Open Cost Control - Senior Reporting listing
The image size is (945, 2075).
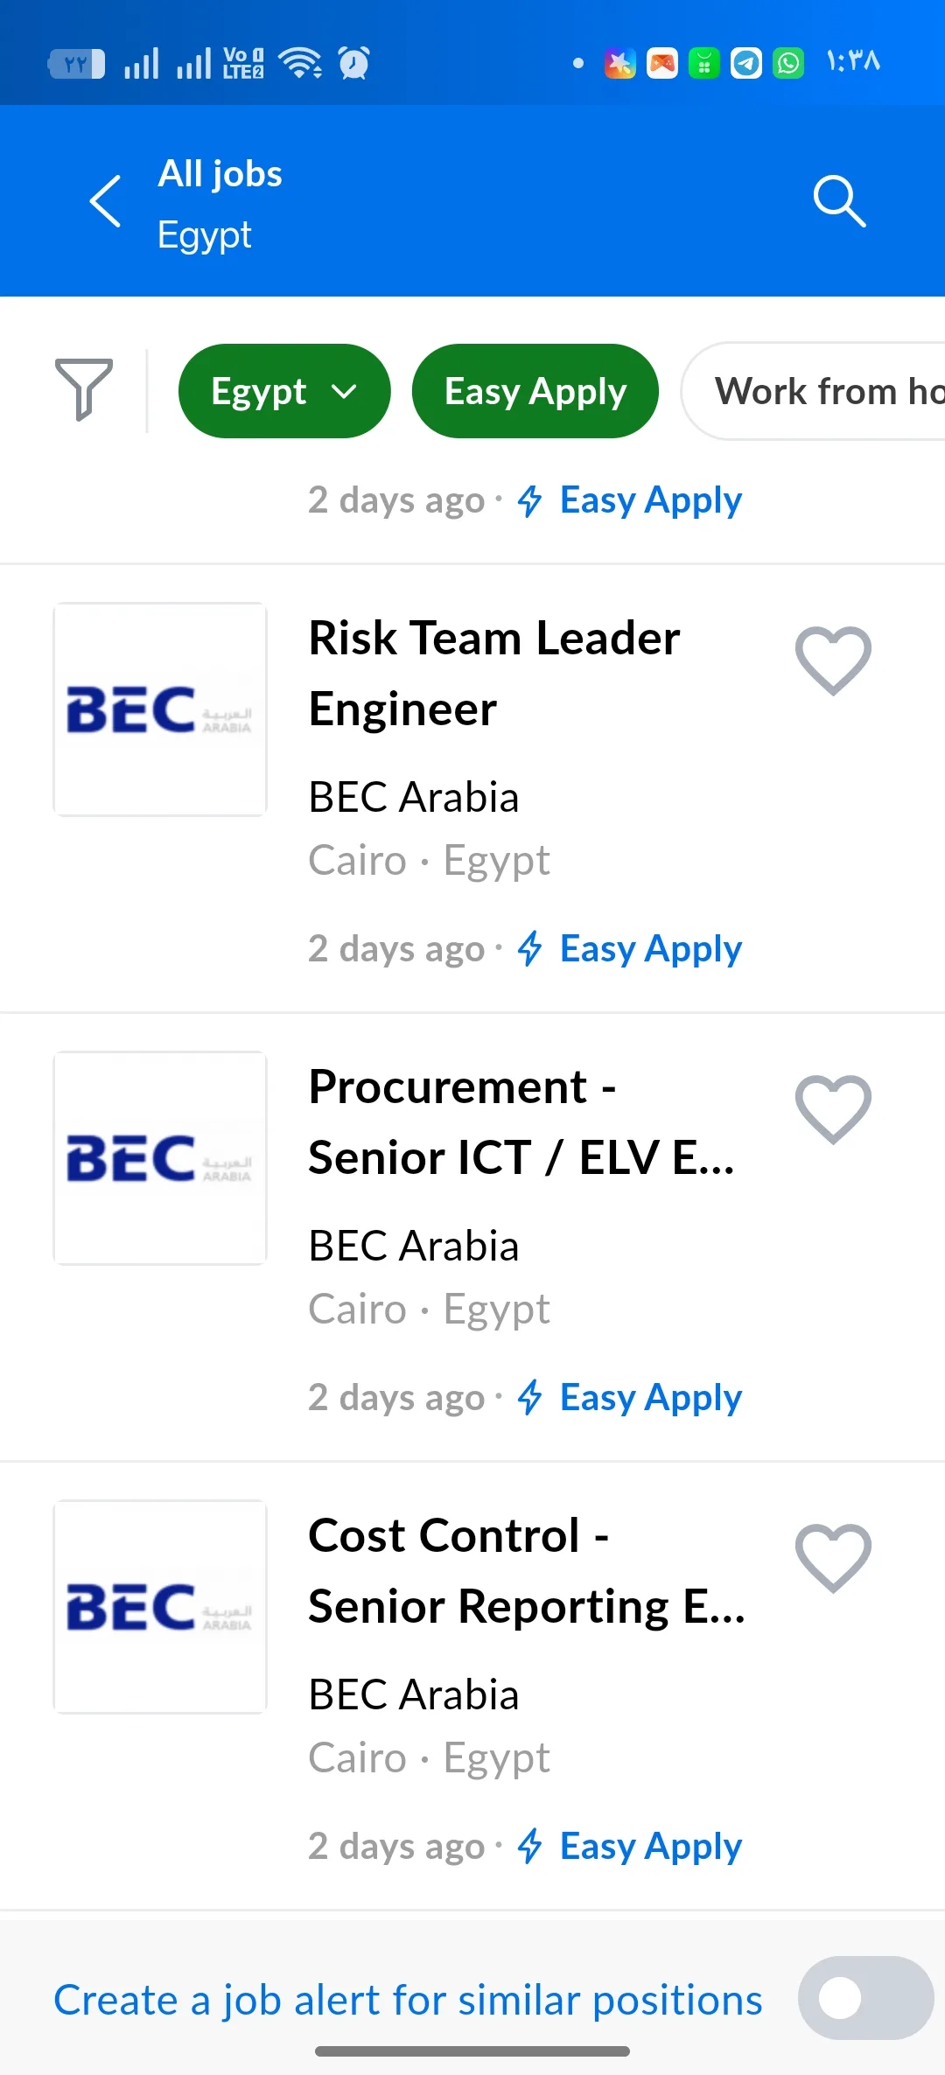click(527, 1570)
